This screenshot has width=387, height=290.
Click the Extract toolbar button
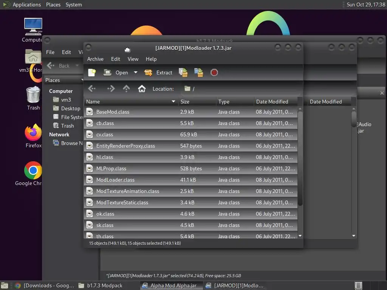tap(158, 72)
